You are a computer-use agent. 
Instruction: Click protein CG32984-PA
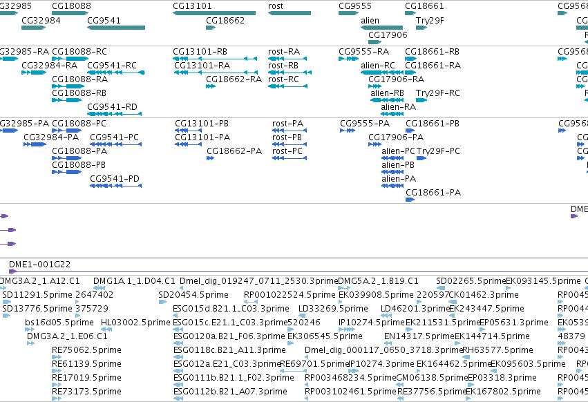click(x=51, y=137)
